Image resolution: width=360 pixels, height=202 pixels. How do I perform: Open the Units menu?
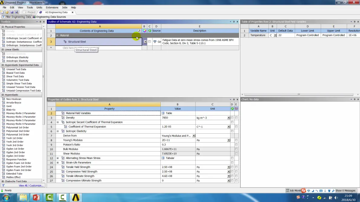coord(39,8)
